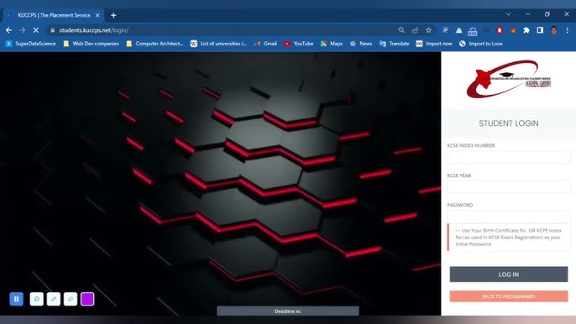Click the KUCCPS logo image
576x324 pixels.
[x=509, y=79]
